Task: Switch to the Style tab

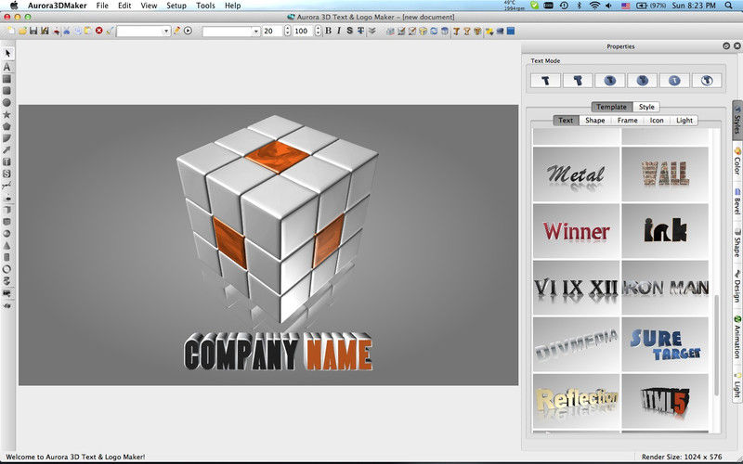Action: pyautogui.click(x=646, y=107)
